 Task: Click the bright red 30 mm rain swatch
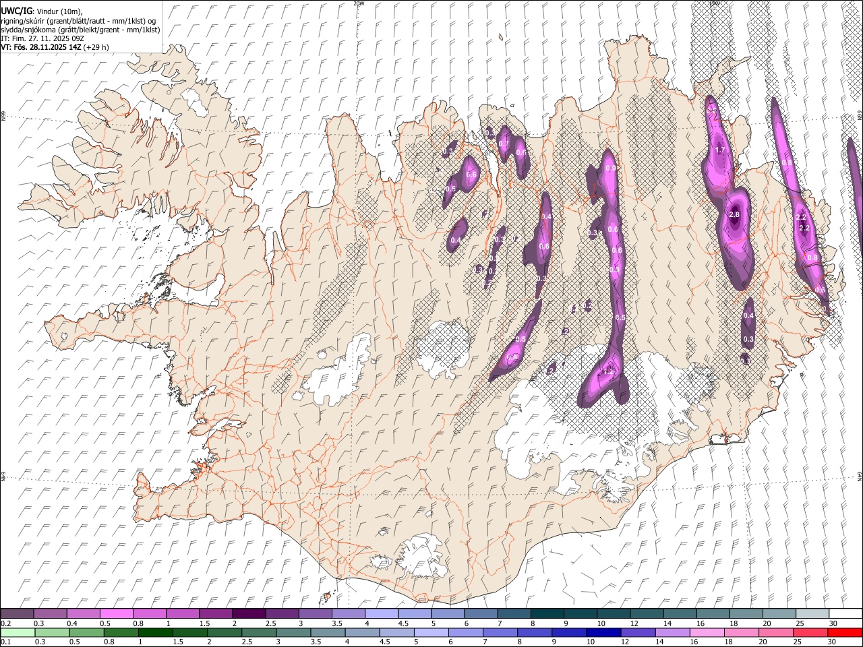pyautogui.click(x=844, y=632)
